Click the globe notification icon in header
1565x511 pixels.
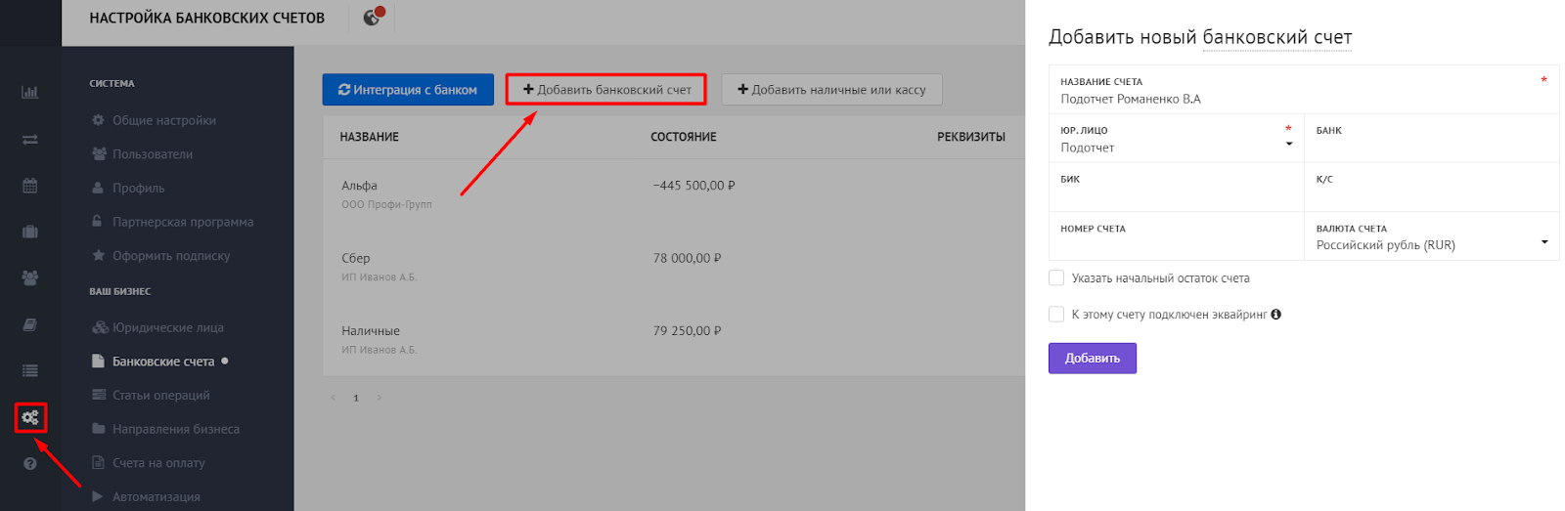[373, 17]
